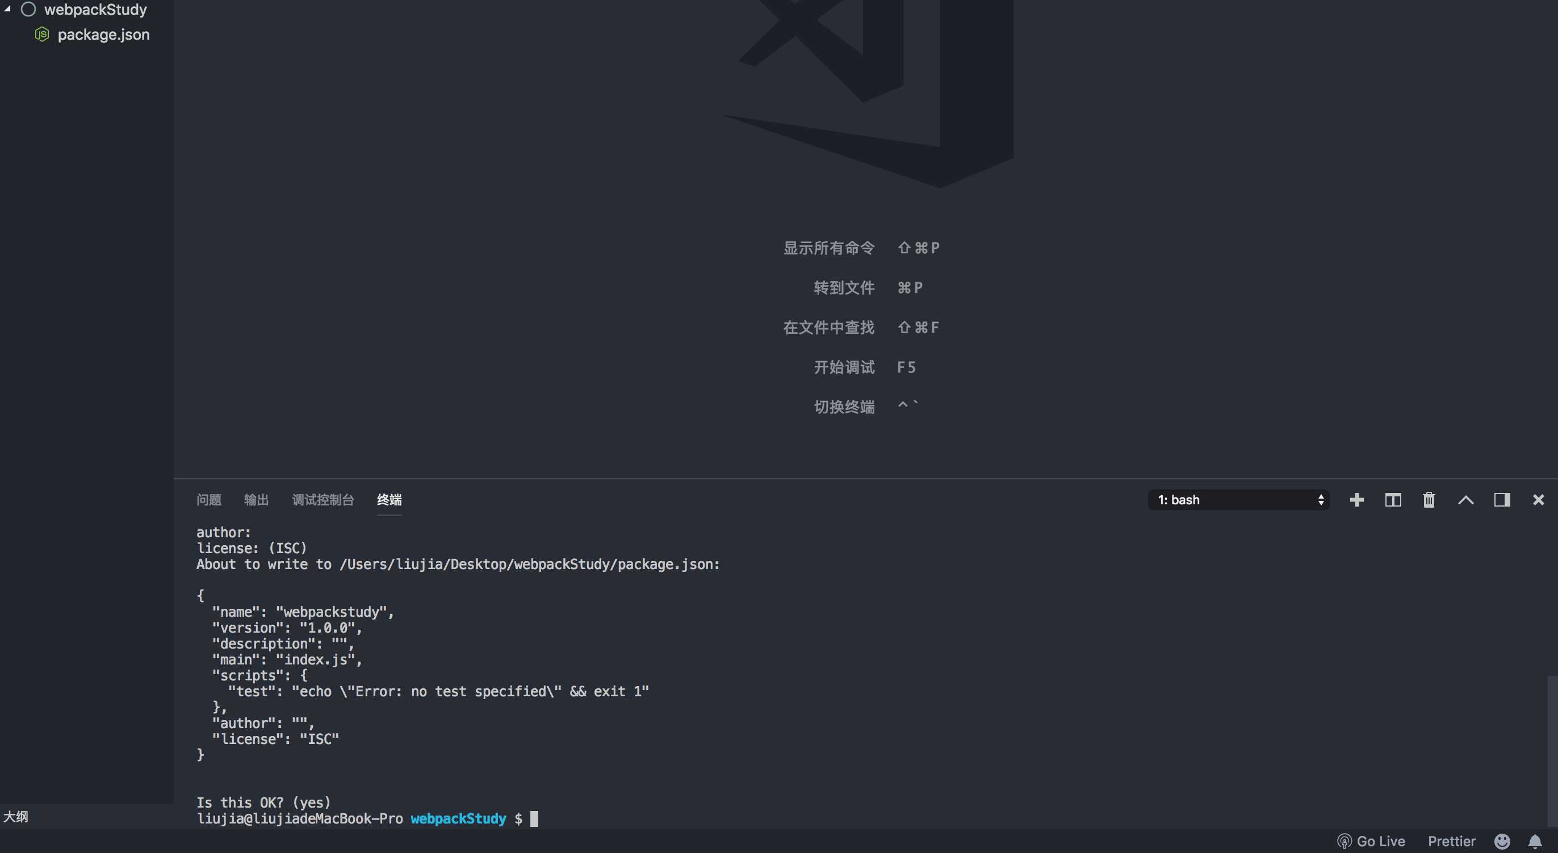Click 'Is this OK? (yes)' line

pyautogui.click(x=263, y=803)
